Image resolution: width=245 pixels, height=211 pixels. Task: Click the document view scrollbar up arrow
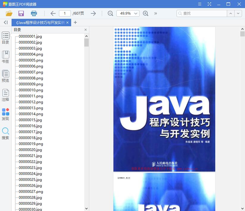(242, 29)
